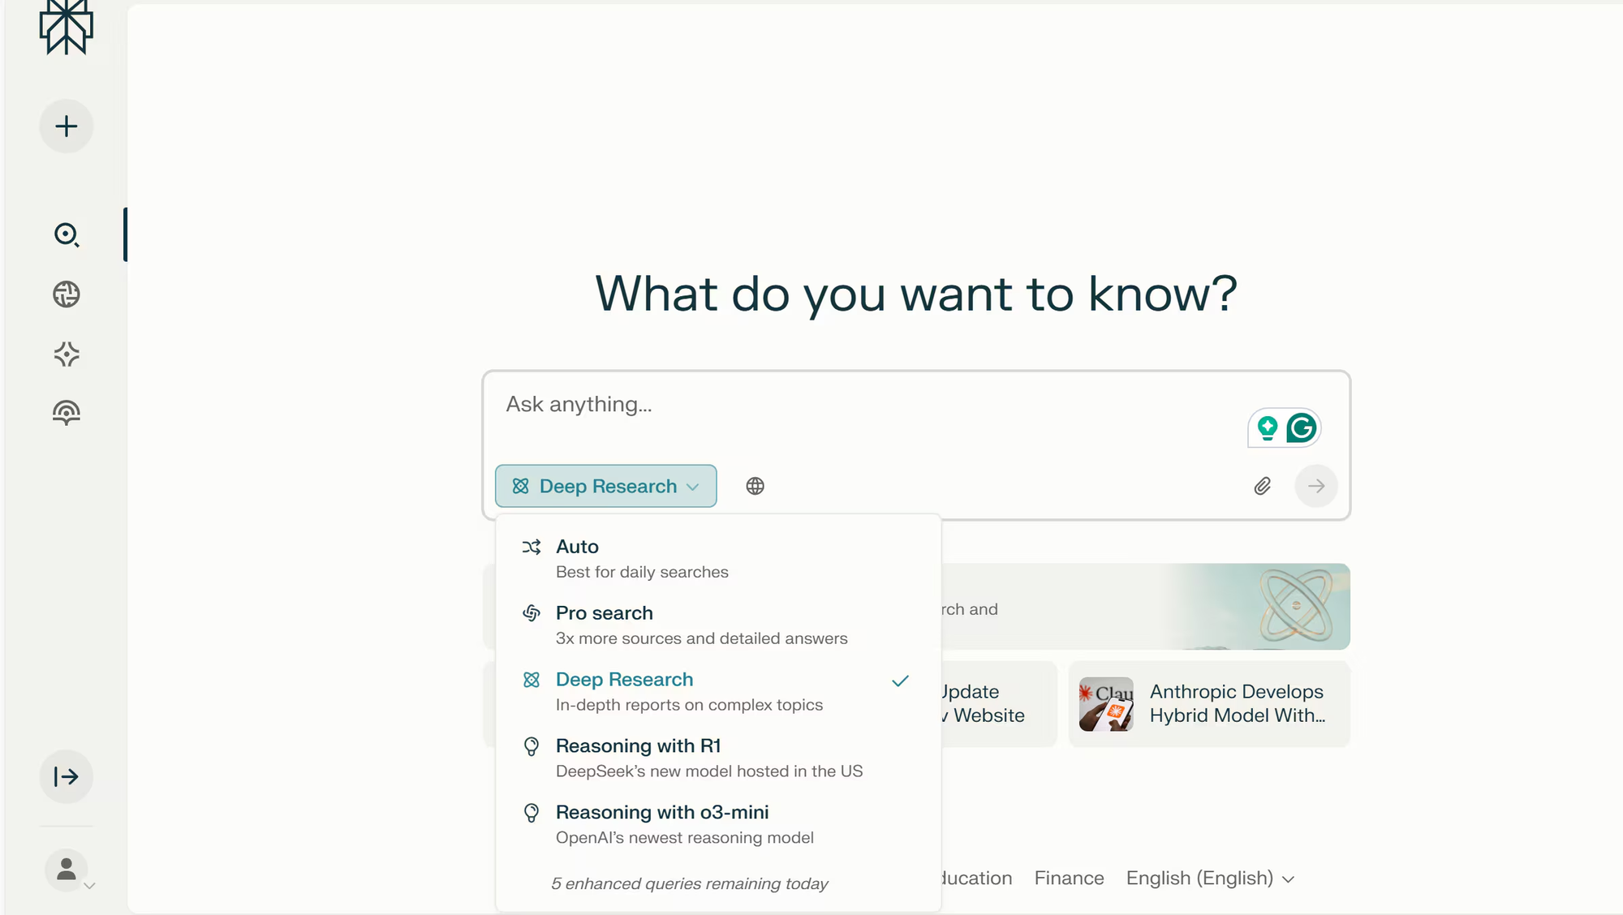Click the Pro search swirl icon

click(x=532, y=613)
